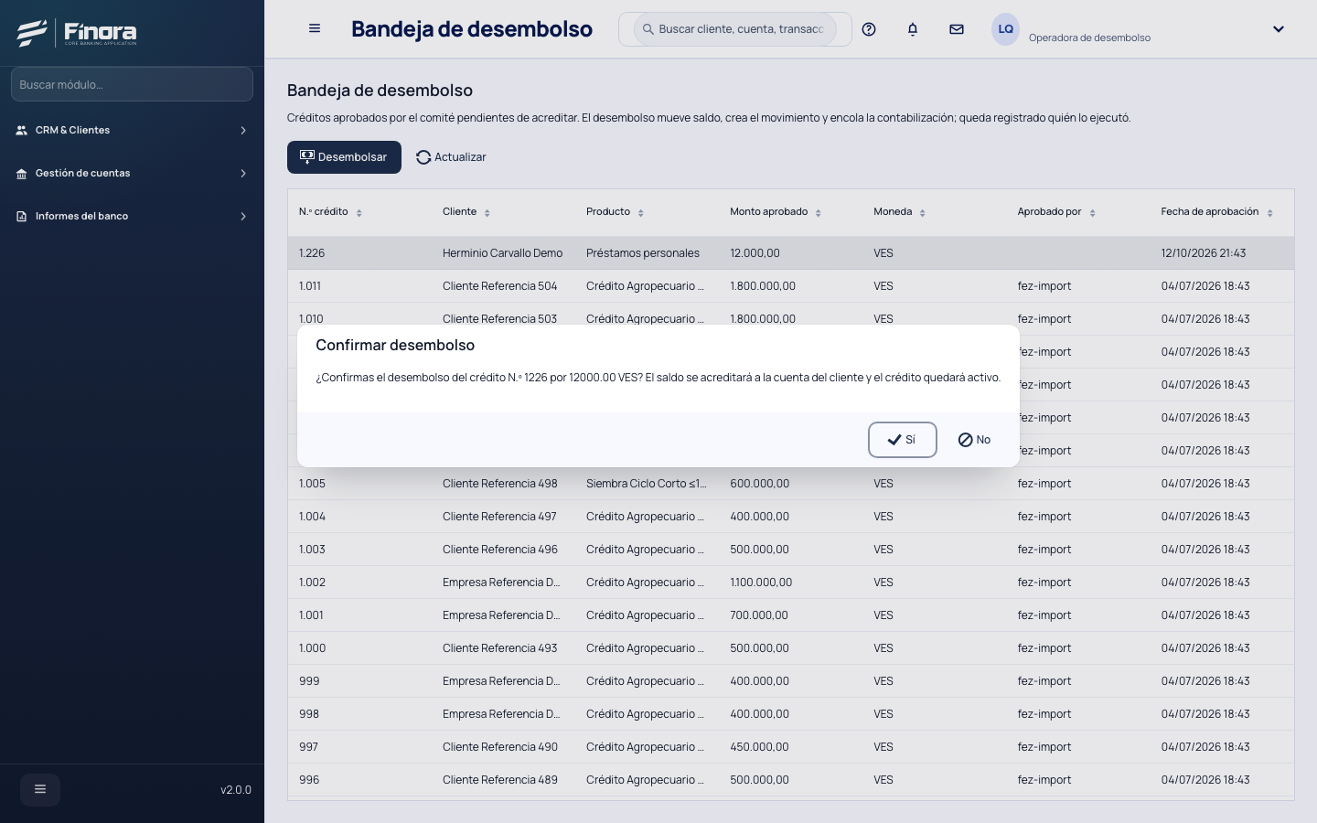This screenshot has width=1317, height=823.
Task: Open the help question mark icon
Action: [x=869, y=29]
